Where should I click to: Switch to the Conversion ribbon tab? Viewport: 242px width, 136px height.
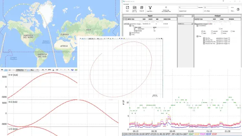pos(126,4)
